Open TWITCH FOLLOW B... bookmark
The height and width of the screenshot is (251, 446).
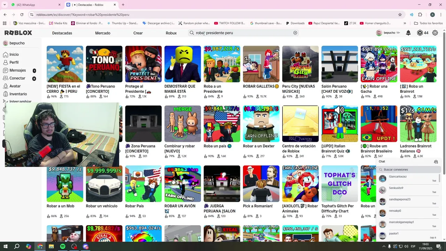click(x=230, y=23)
